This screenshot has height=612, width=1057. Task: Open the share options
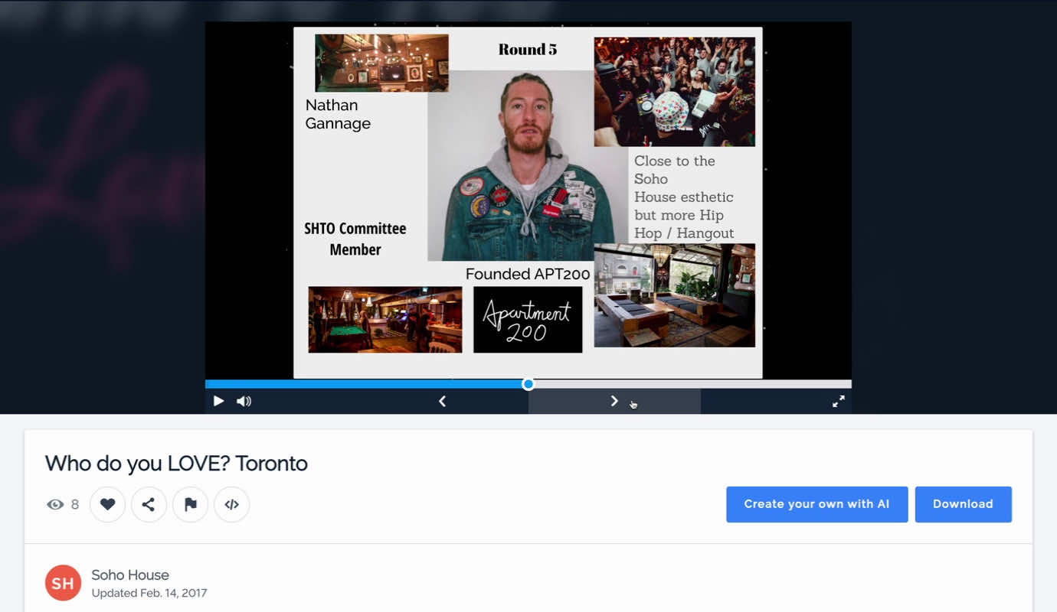coord(149,504)
